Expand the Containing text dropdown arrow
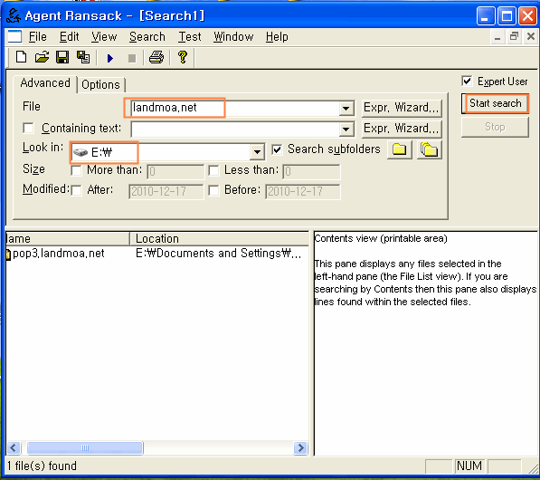The width and height of the screenshot is (540, 480). point(346,130)
